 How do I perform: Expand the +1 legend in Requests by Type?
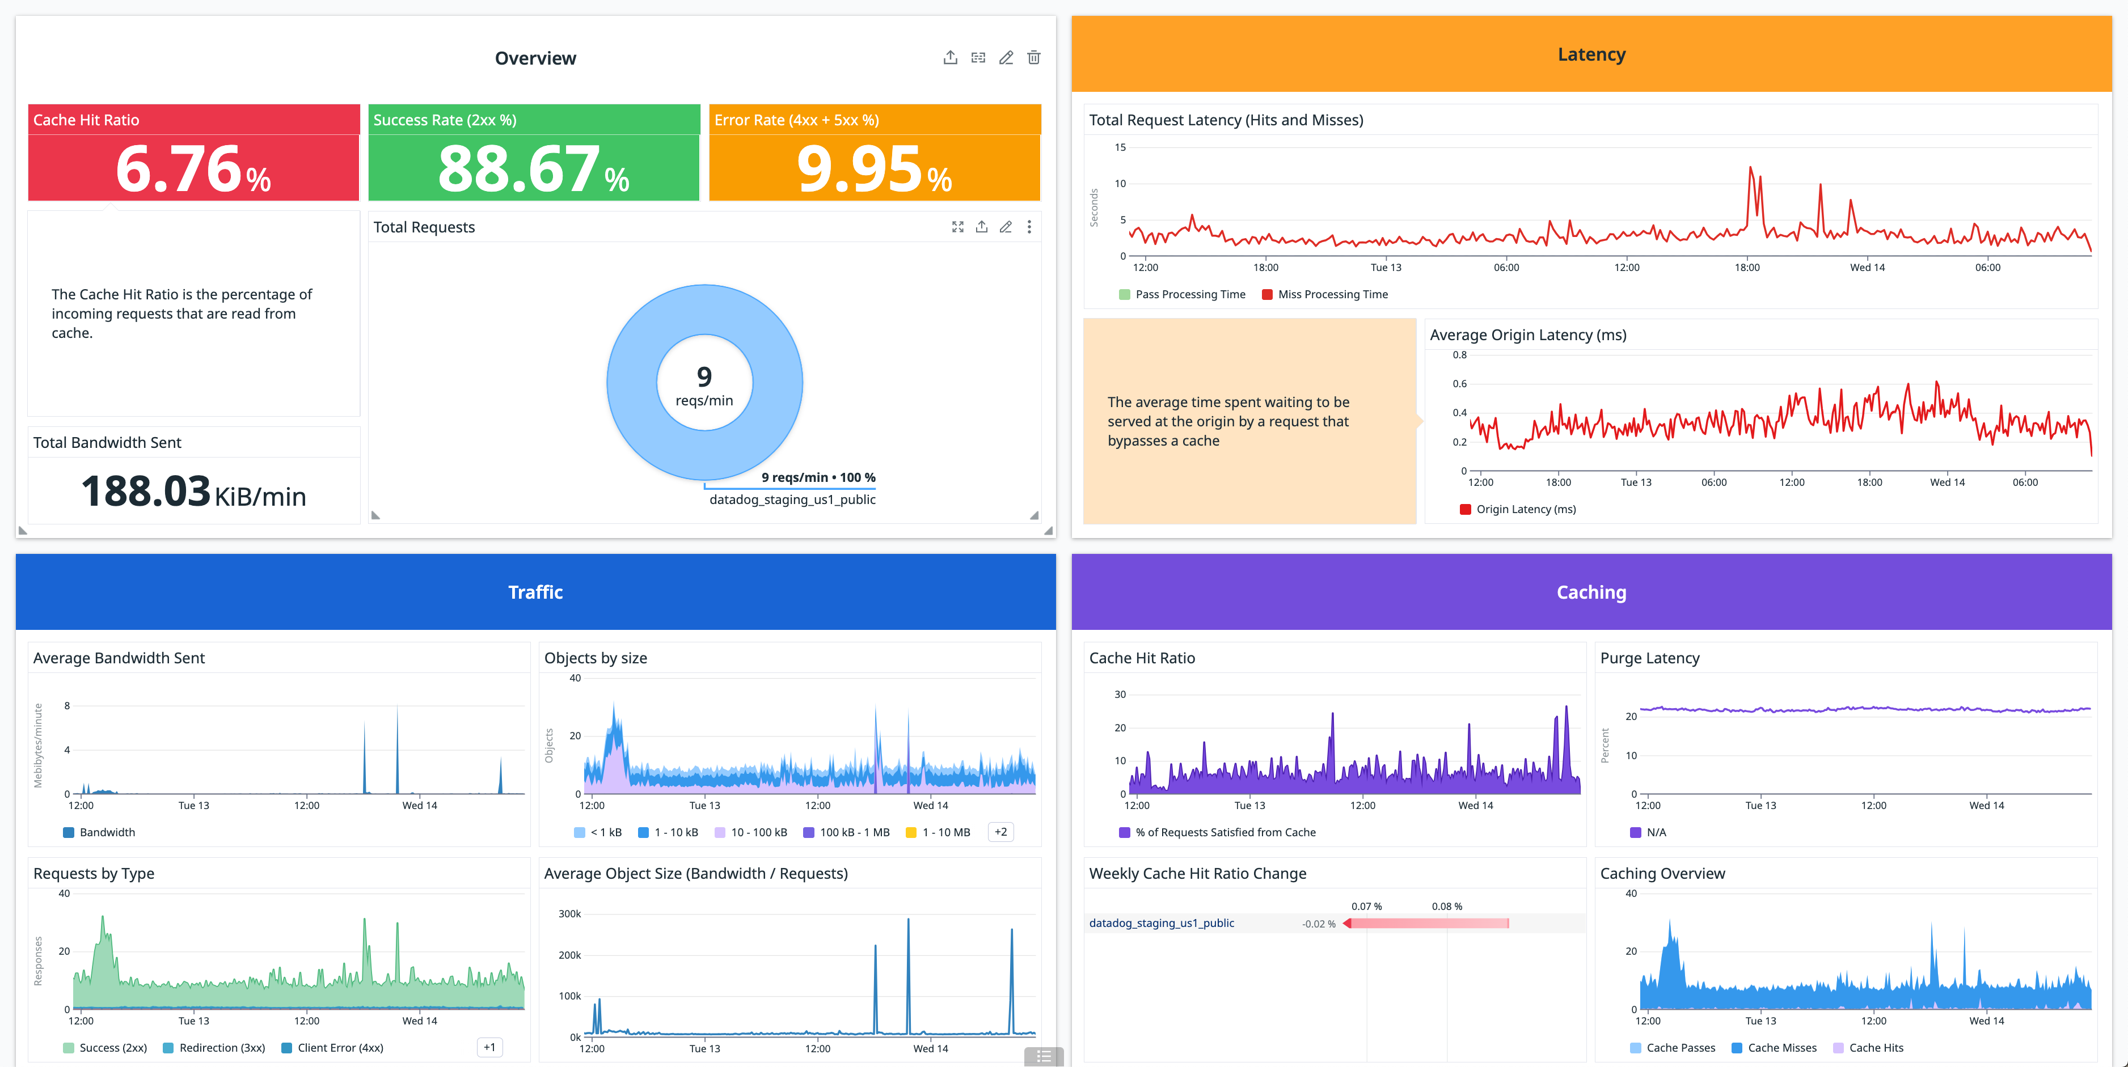(488, 1047)
